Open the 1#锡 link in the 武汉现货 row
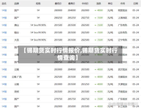The image size is (141, 109). pyautogui.click(x=4, y=69)
